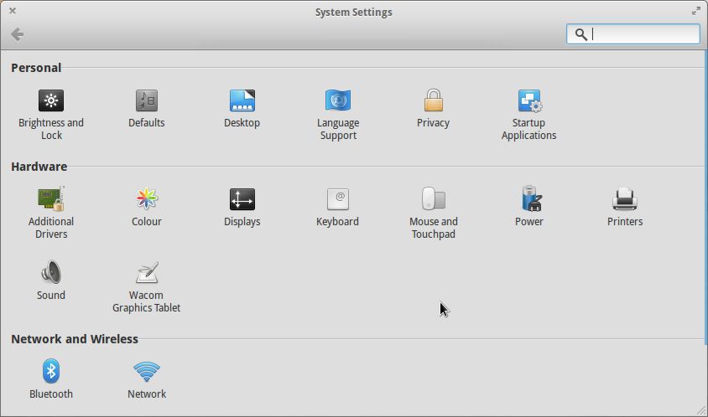This screenshot has width=708, height=417.
Task: Open Keyboard settings
Action: coord(337,200)
